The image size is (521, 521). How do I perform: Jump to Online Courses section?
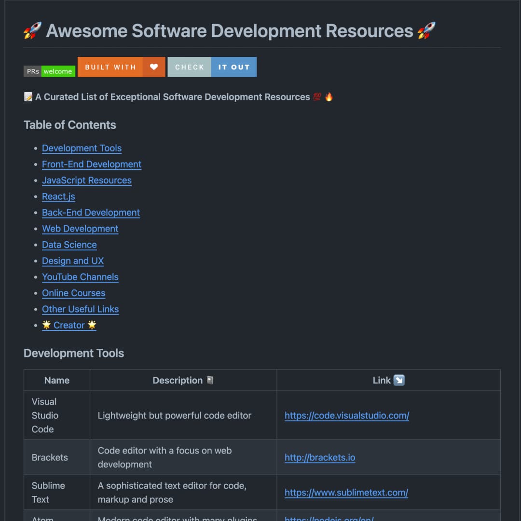click(x=74, y=293)
